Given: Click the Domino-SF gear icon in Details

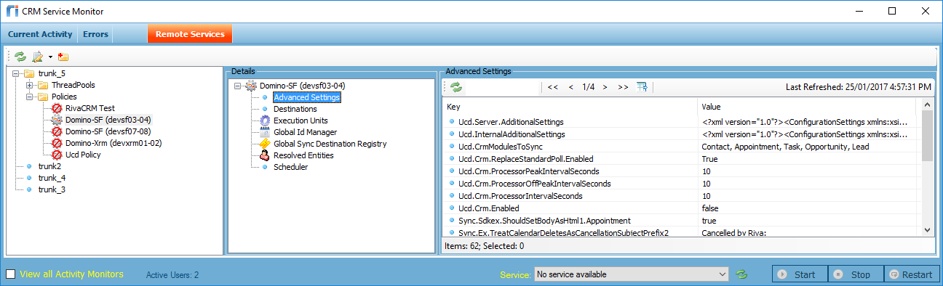Looking at the screenshot, I should coord(251,86).
